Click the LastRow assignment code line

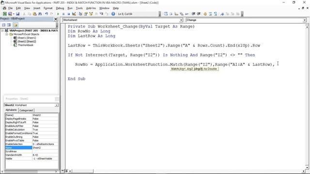click(x=164, y=45)
